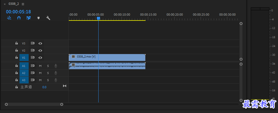
Task: Click ruler at 00:00:20:00
Action: point(175,15)
